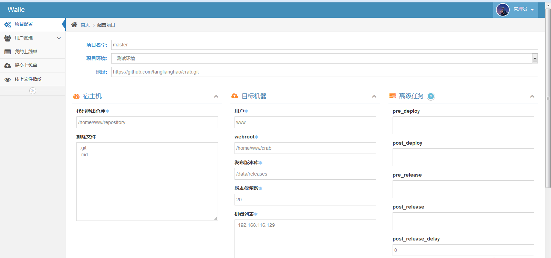551x258 pixels.
Task: Click the cloud upload icon beside 提交上线单
Action: (8, 66)
